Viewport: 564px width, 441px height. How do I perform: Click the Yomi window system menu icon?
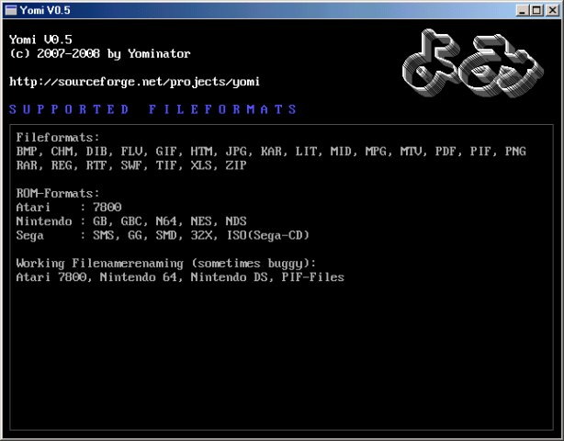point(11,10)
